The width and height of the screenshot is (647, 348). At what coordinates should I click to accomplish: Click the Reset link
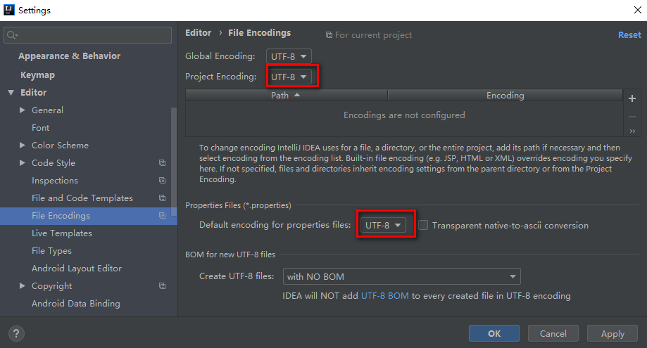click(629, 34)
